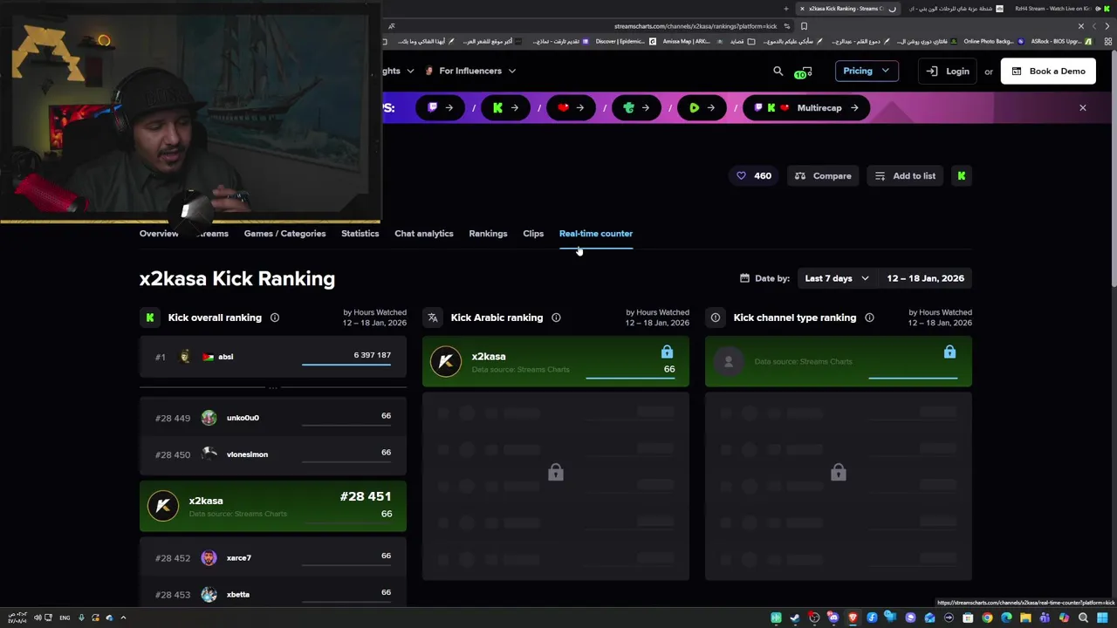
Task: Show info for Kick Arabic ranking
Action: [556, 317]
